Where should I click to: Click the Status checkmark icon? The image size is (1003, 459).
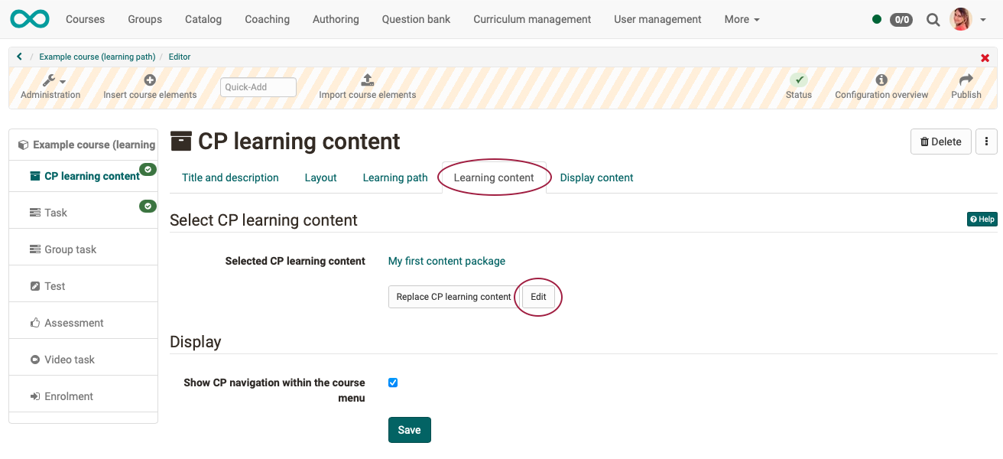[798, 80]
